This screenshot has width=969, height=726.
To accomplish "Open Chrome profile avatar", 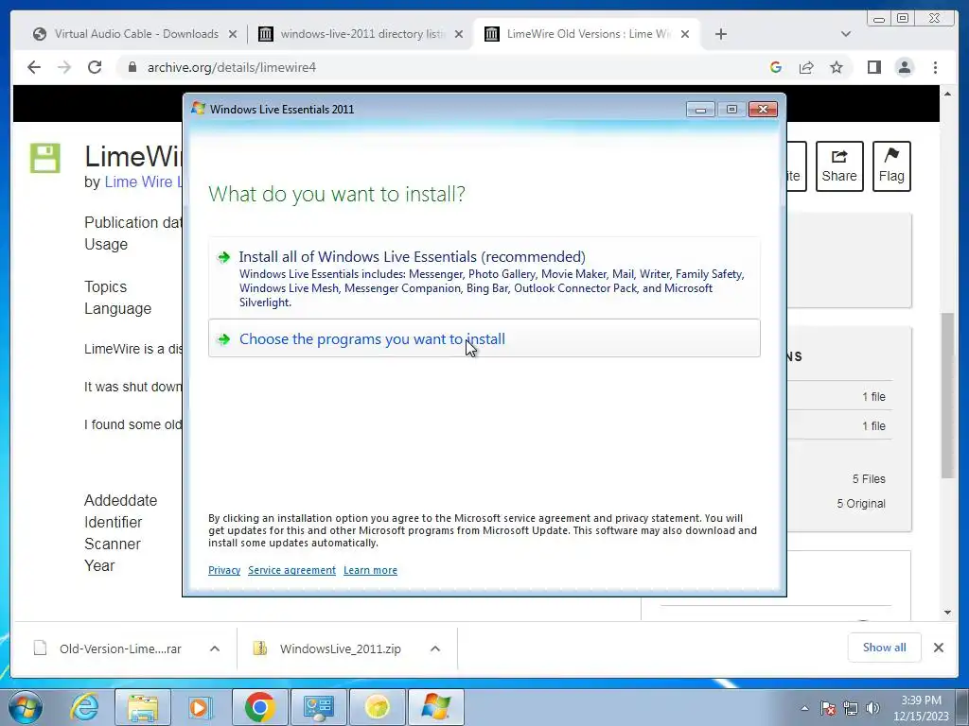I will 905,67.
